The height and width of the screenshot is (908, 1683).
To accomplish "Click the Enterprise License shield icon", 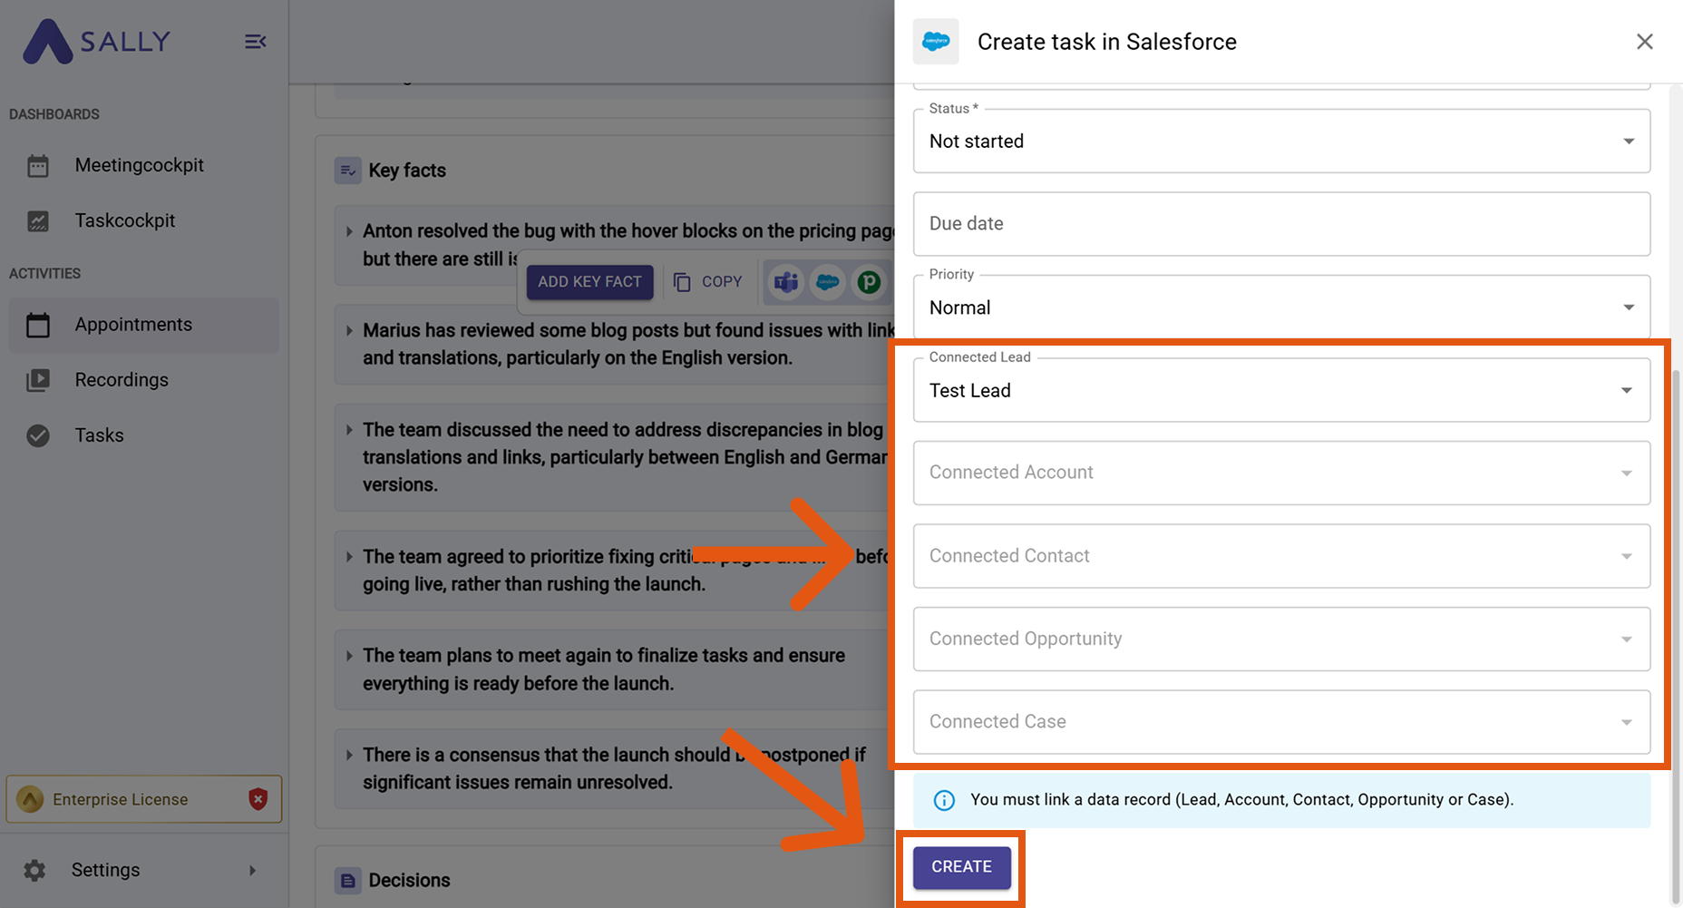I will 258,799.
